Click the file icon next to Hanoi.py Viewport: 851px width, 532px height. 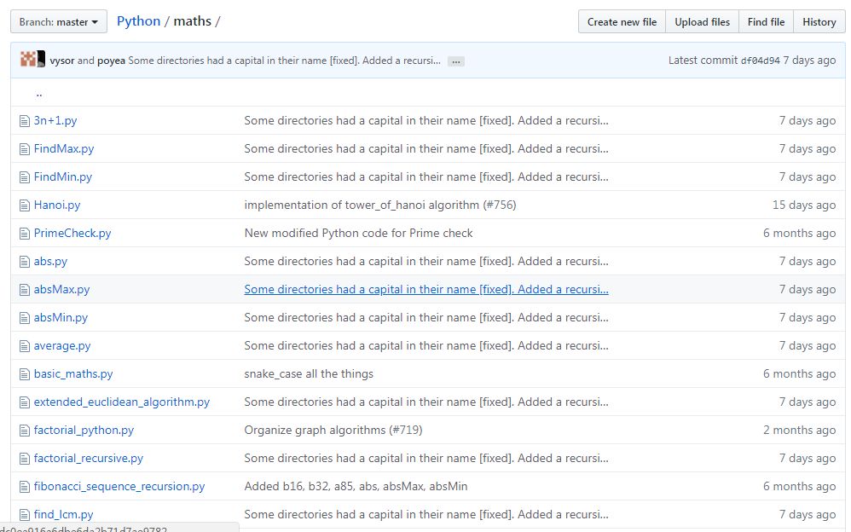point(25,205)
